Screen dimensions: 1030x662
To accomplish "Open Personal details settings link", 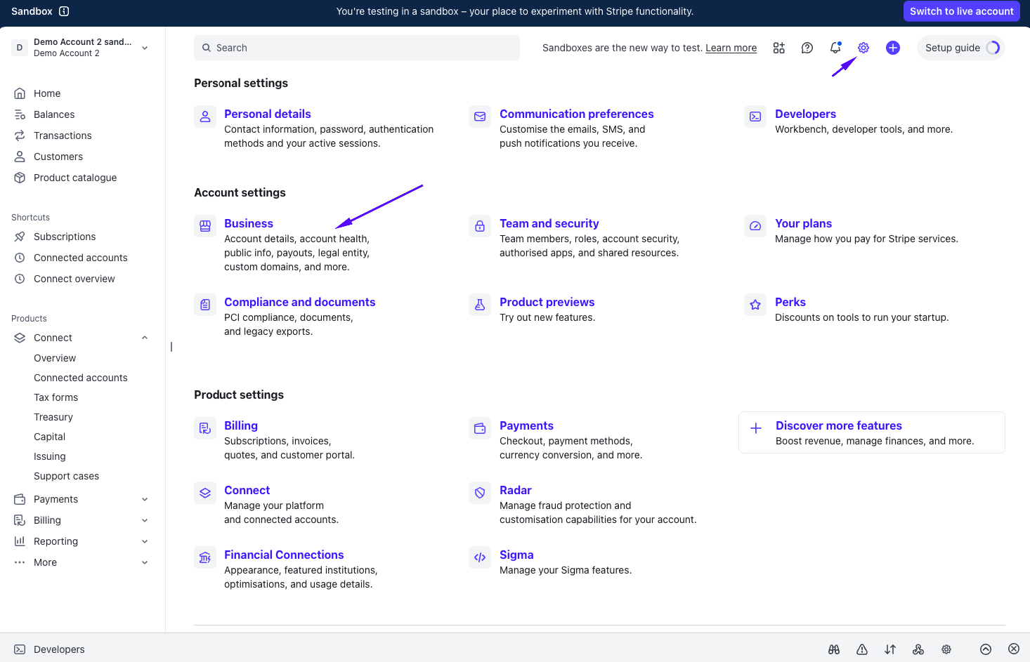I will (x=267, y=114).
